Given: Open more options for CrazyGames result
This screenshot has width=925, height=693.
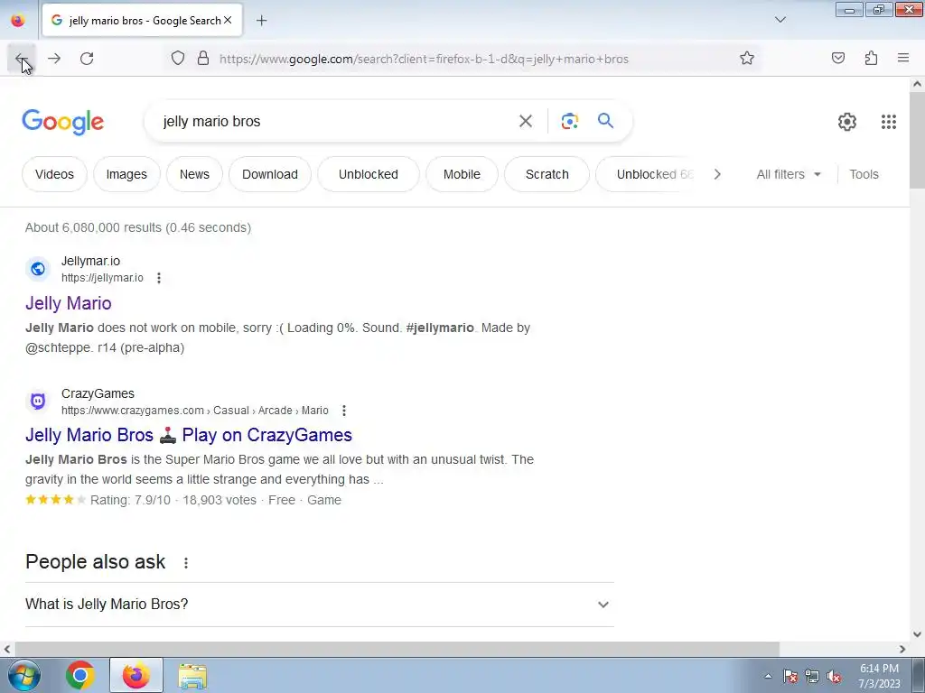Looking at the screenshot, I should [x=344, y=411].
